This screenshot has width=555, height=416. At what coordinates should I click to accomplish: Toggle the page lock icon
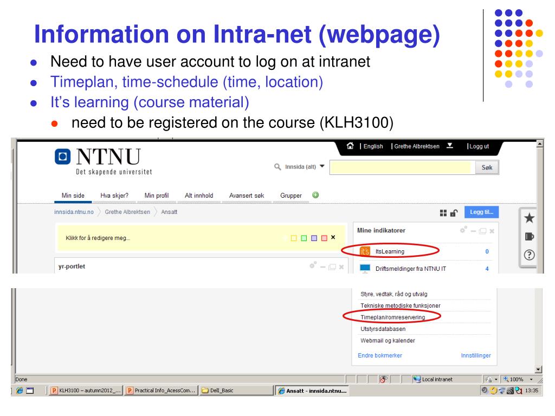click(454, 212)
